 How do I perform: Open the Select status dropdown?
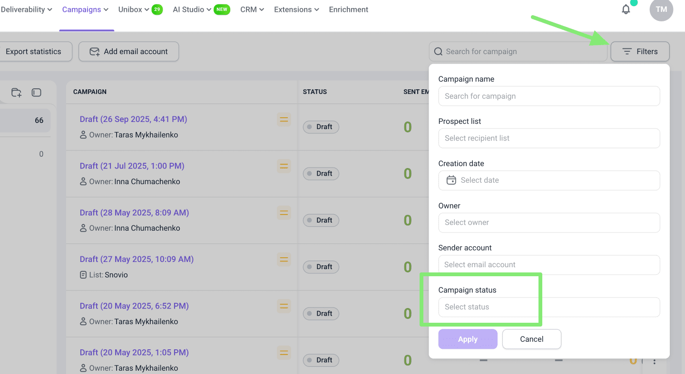click(x=549, y=307)
